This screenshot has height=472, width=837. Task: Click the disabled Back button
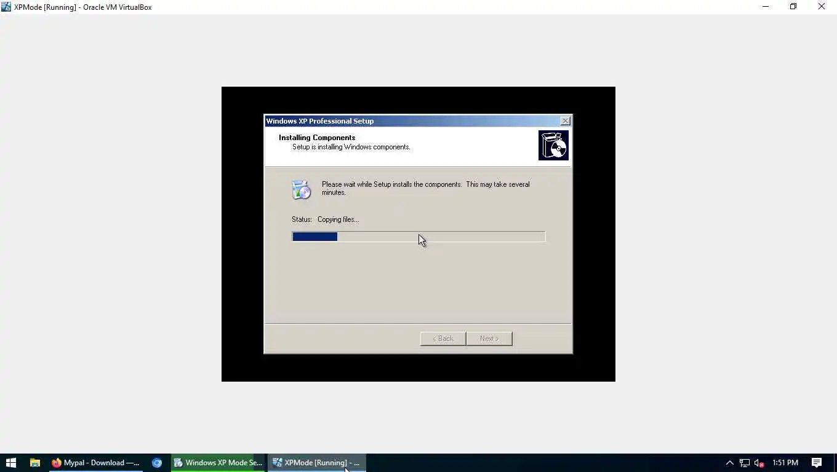pyautogui.click(x=443, y=339)
